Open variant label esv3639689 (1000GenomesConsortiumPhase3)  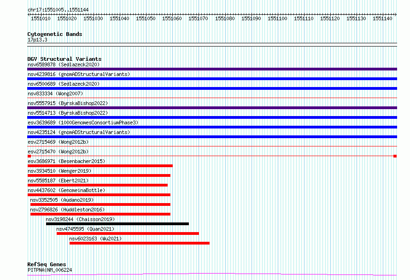click(x=83, y=122)
